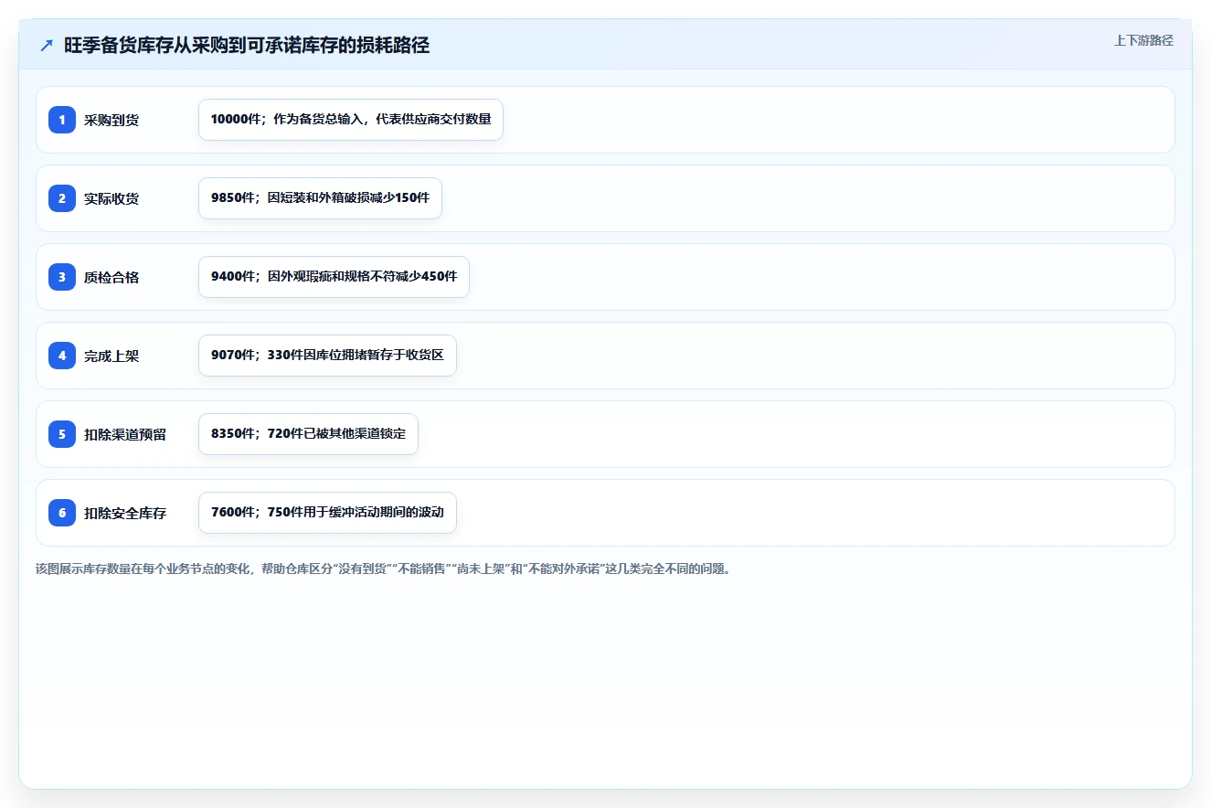Click the 上下游路径 label in the header
The image size is (1211, 808).
pos(1143,40)
